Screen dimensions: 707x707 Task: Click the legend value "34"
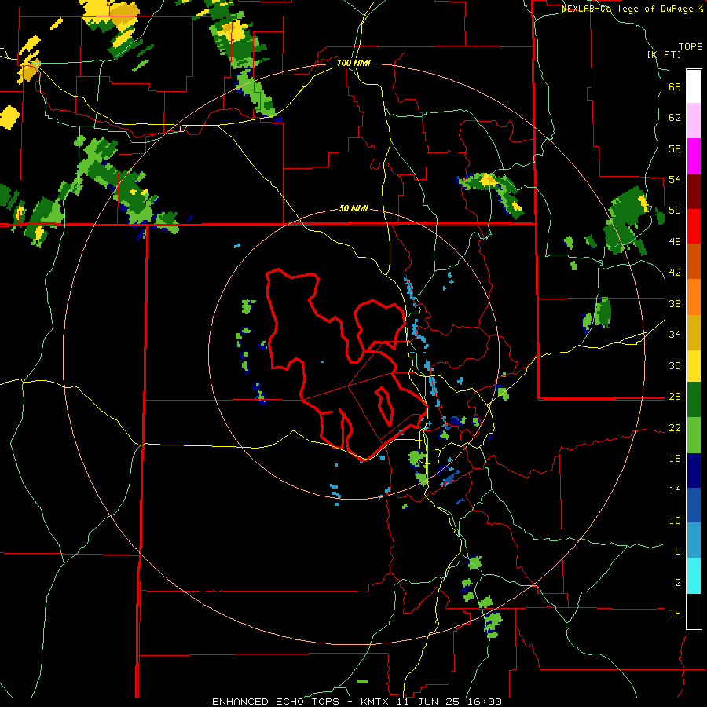tap(675, 335)
